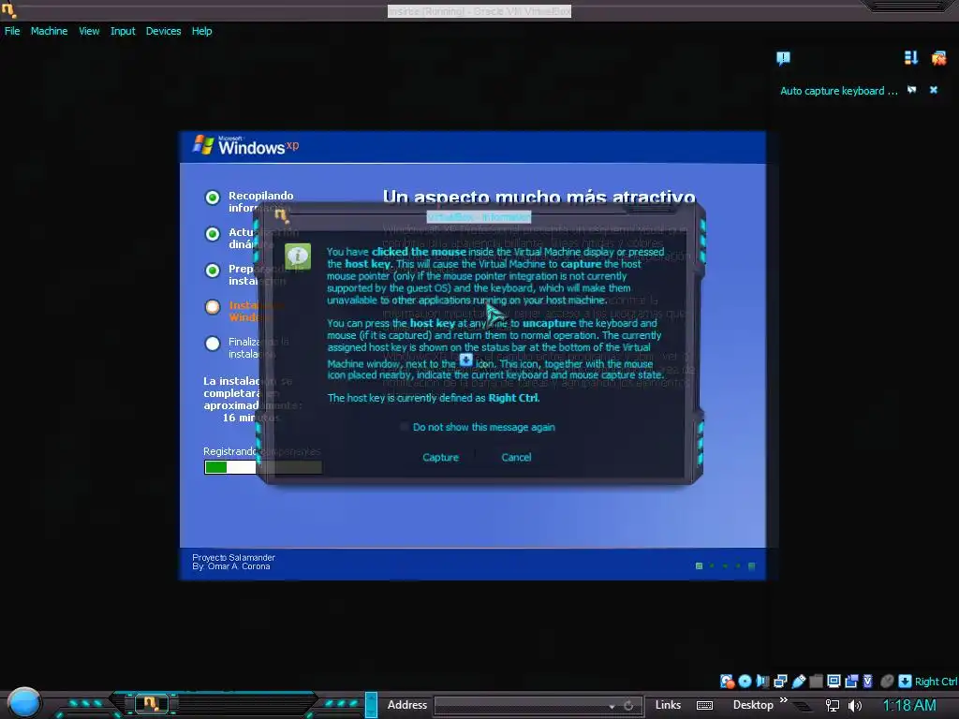Click the info bubble icon in the dialog

tap(298, 257)
